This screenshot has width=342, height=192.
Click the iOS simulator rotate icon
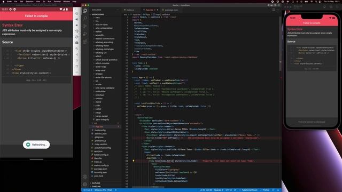point(337,7)
